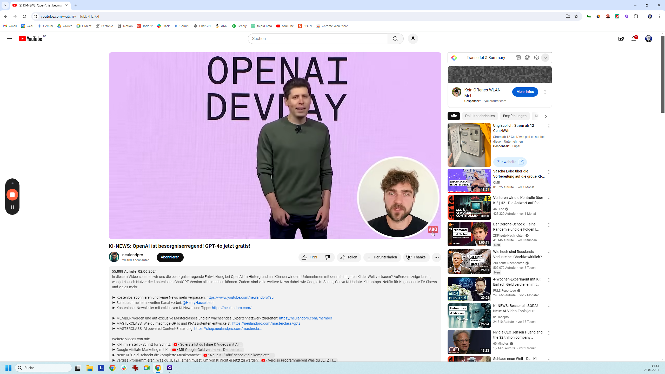
Task: Open the ChatGPT bookmark
Action: point(202,26)
